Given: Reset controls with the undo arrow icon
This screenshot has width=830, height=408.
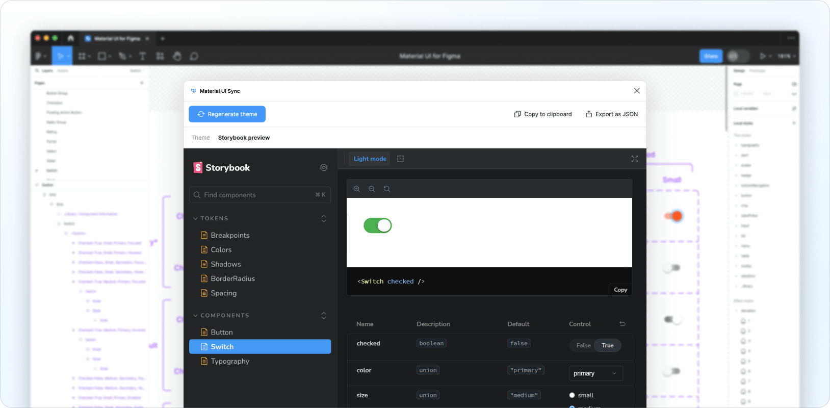Looking at the screenshot, I should [x=622, y=324].
